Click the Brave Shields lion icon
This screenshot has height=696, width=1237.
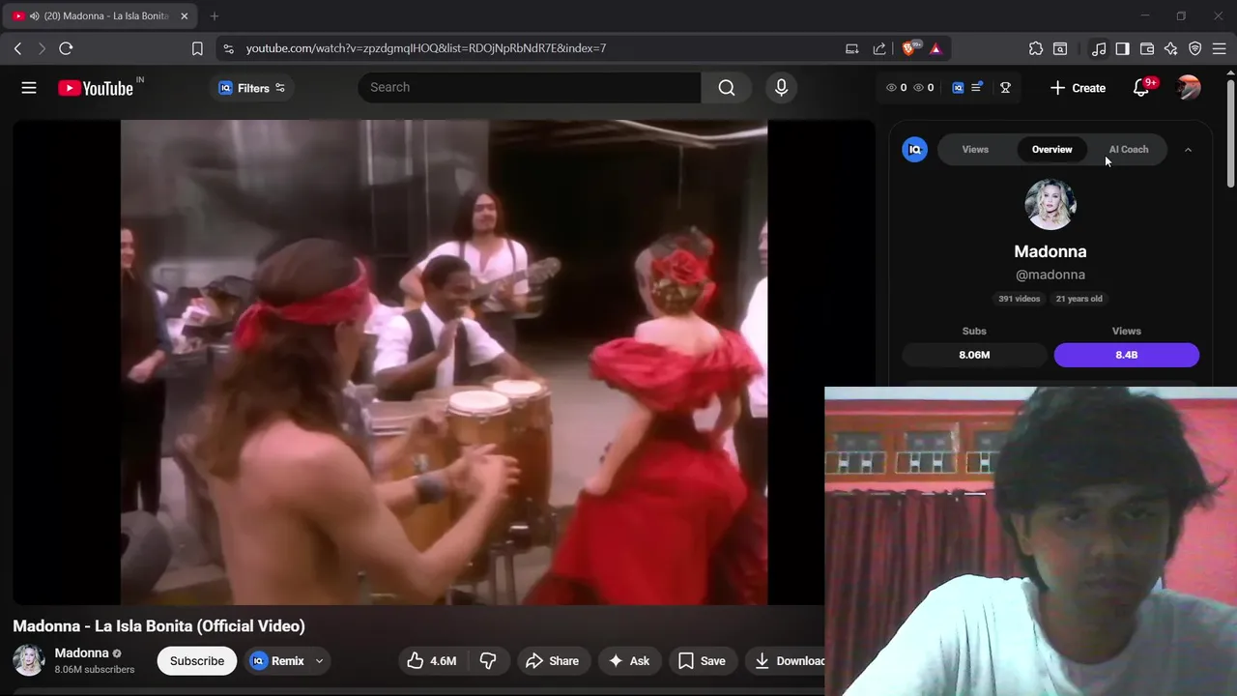[x=909, y=48]
